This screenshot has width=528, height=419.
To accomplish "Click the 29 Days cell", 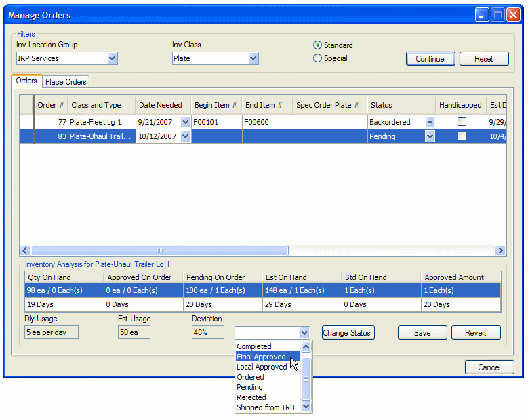I will [x=302, y=304].
